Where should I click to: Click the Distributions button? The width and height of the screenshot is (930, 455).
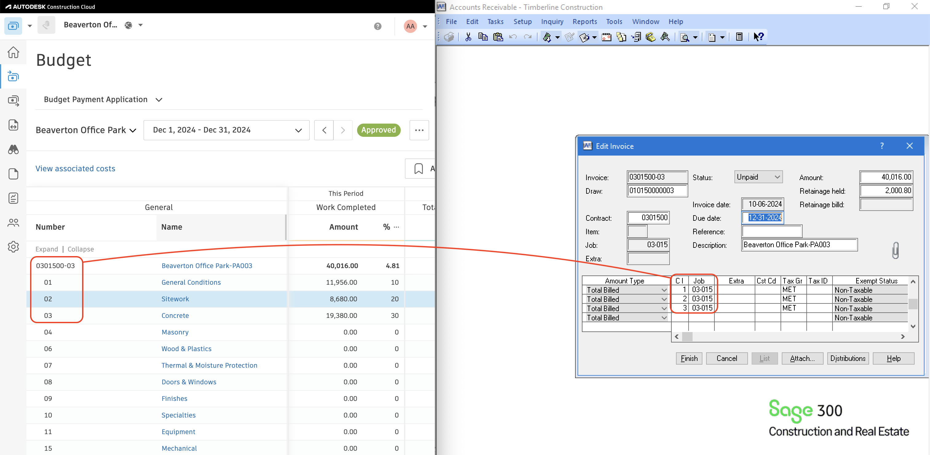tap(848, 358)
